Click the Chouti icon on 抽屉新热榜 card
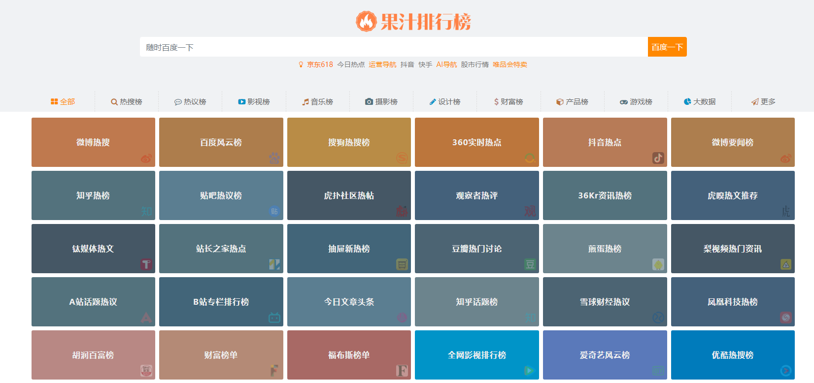 tap(402, 264)
